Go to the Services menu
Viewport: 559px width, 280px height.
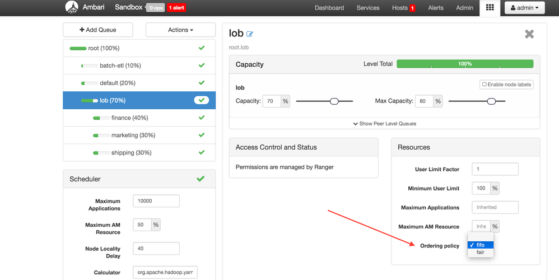pos(368,8)
